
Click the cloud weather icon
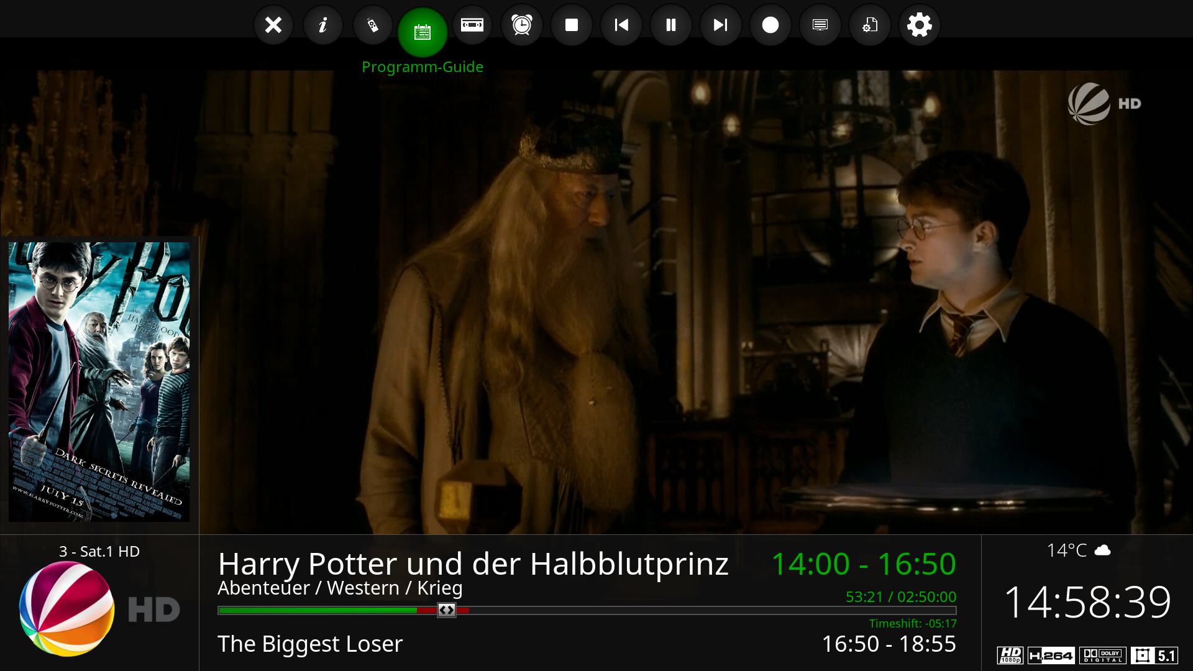click(1102, 550)
